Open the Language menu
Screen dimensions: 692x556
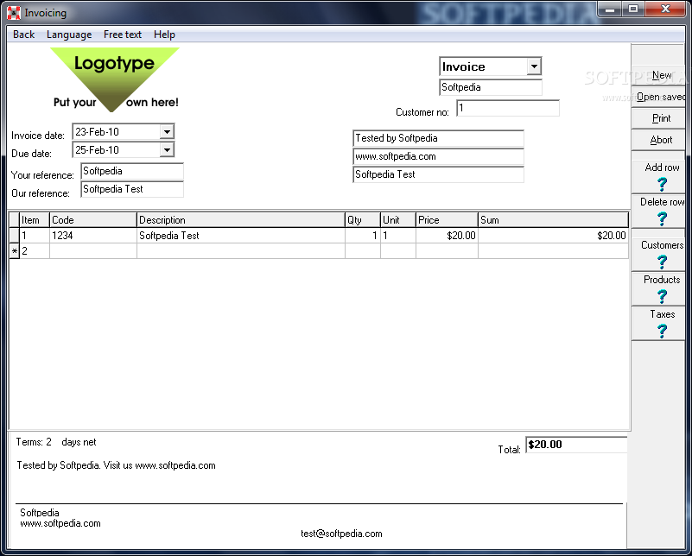pos(69,35)
